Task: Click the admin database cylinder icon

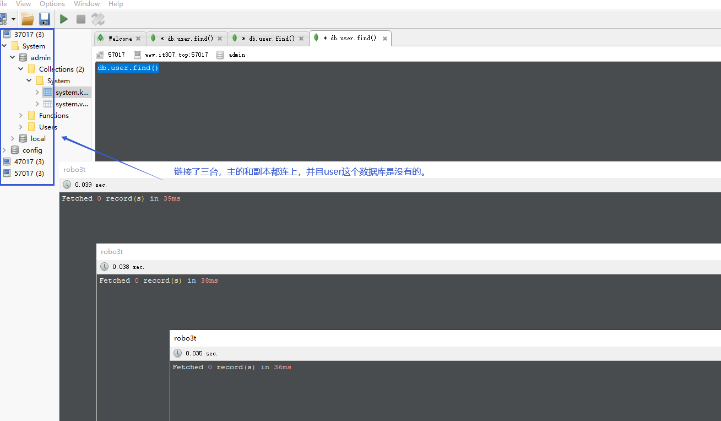Action: coord(23,58)
